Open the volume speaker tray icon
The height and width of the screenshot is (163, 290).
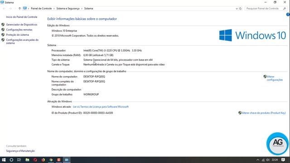click(x=268, y=160)
